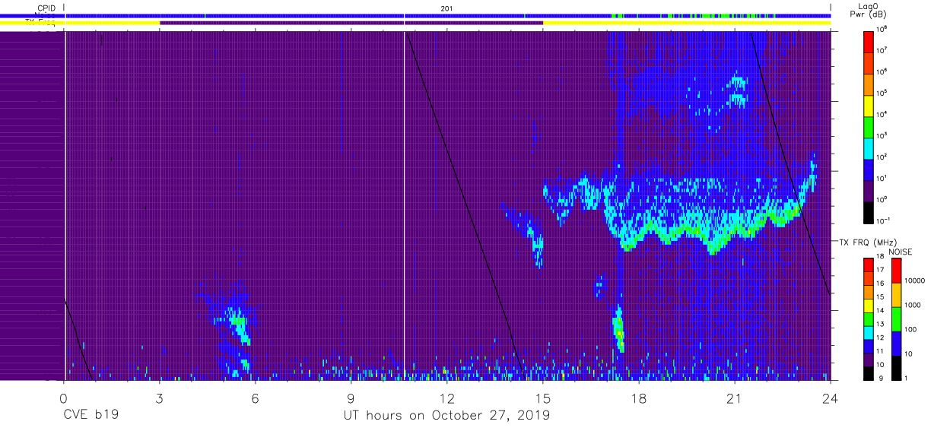
Task: Click the '10000' tick on the NOISE scale
Action: 913,280
